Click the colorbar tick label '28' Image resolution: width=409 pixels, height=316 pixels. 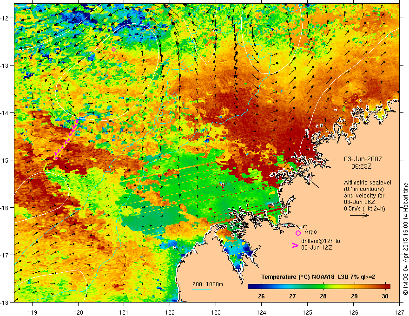[323, 296]
